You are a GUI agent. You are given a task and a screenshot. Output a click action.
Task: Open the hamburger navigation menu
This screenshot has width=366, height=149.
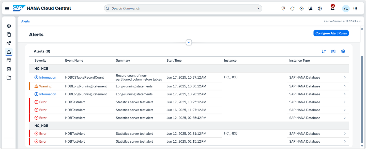pyautogui.click(x=7, y=9)
